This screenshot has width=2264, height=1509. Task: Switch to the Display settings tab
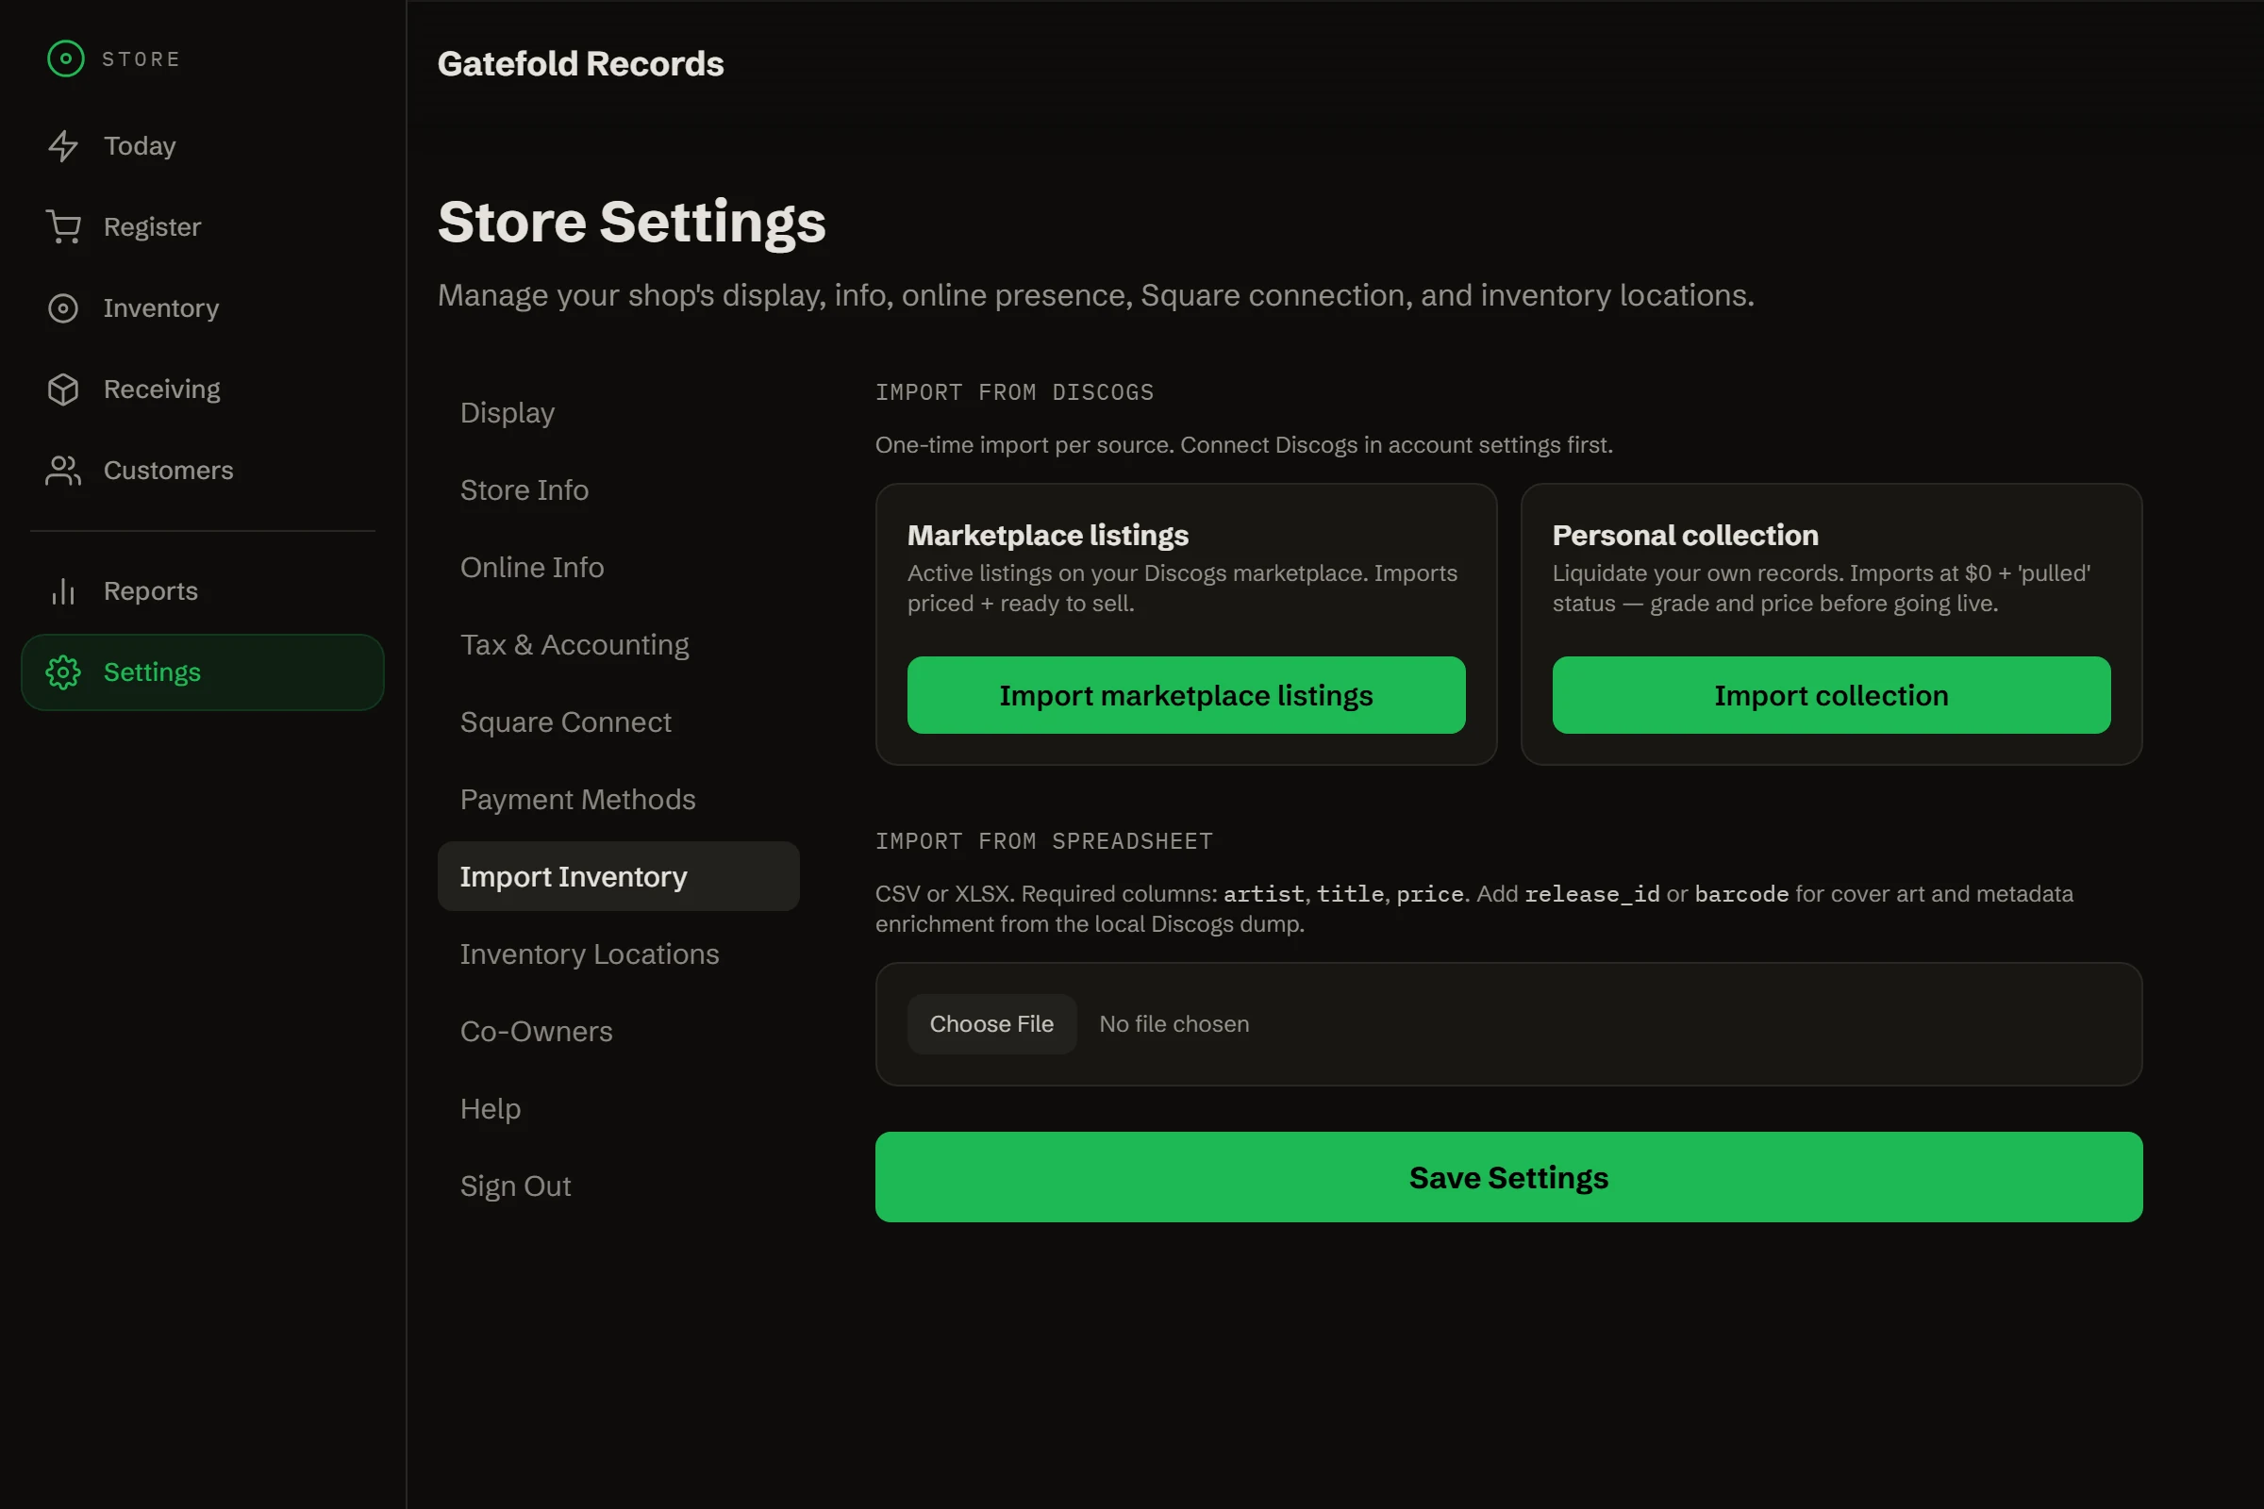(x=618, y=413)
